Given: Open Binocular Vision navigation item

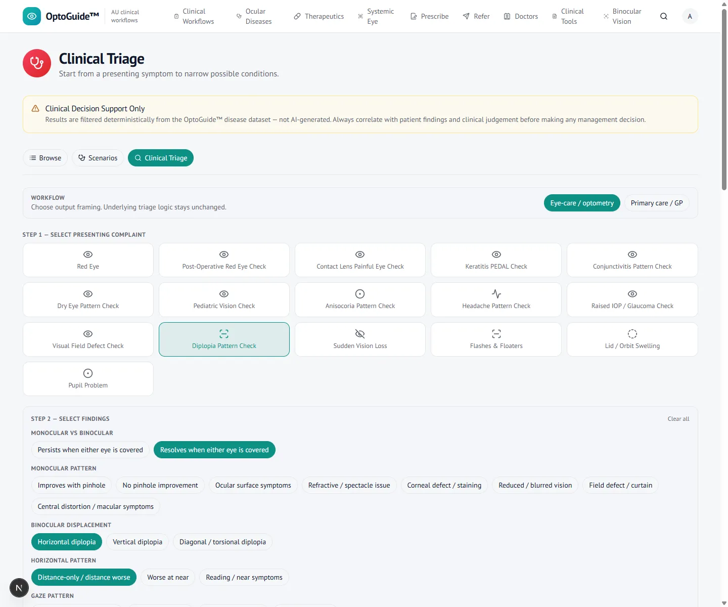Looking at the screenshot, I should (x=622, y=16).
